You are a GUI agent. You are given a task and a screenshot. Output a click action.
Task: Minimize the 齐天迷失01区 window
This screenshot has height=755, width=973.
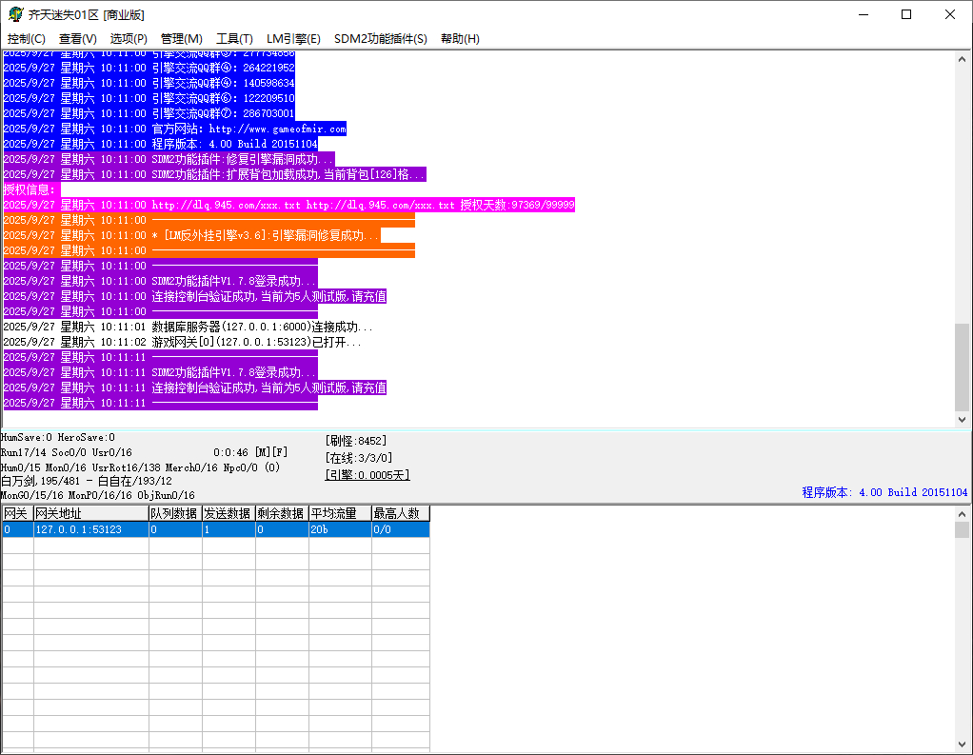[x=864, y=14]
